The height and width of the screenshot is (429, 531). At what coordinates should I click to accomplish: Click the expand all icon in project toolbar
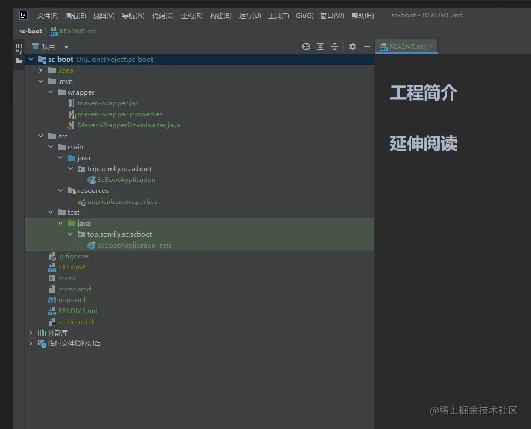pyautogui.click(x=320, y=46)
